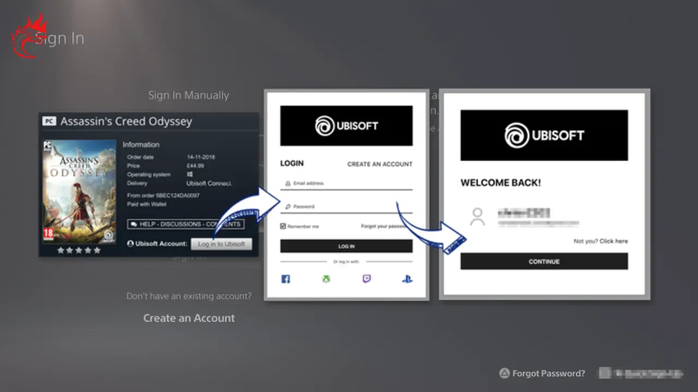Click the five-star rating under the cover
The width and height of the screenshot is (698, 392).
[x=79, y=250]
